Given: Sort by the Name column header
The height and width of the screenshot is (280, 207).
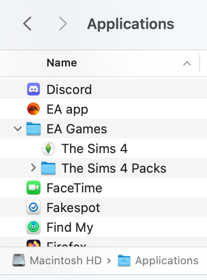Looking at the screenshot, I should pyautogui.click(x=62, y=63).
